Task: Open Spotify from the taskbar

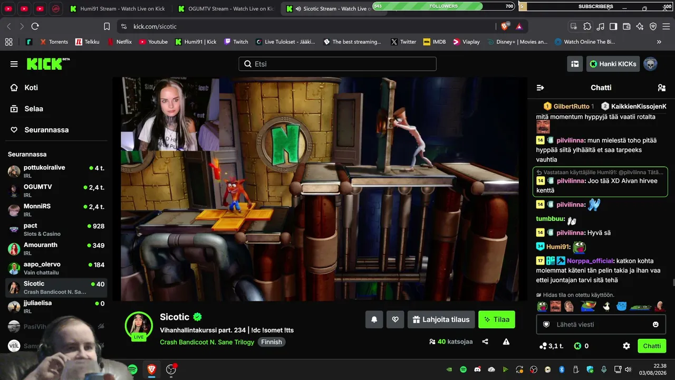Action: [x=133, y=369]
